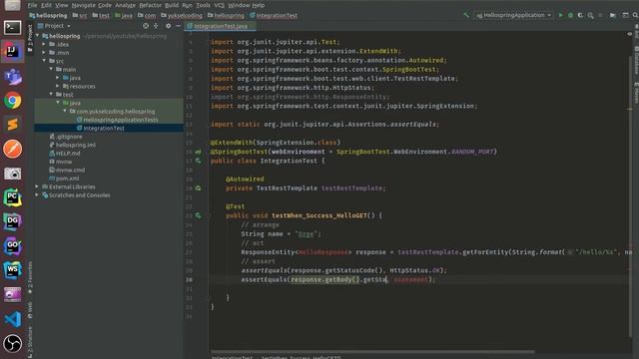Open the Refactor menu

click(x=150, y=5)
